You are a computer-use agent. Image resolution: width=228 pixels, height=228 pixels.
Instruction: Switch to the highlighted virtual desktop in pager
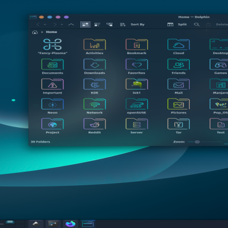(x=10, y=222)
